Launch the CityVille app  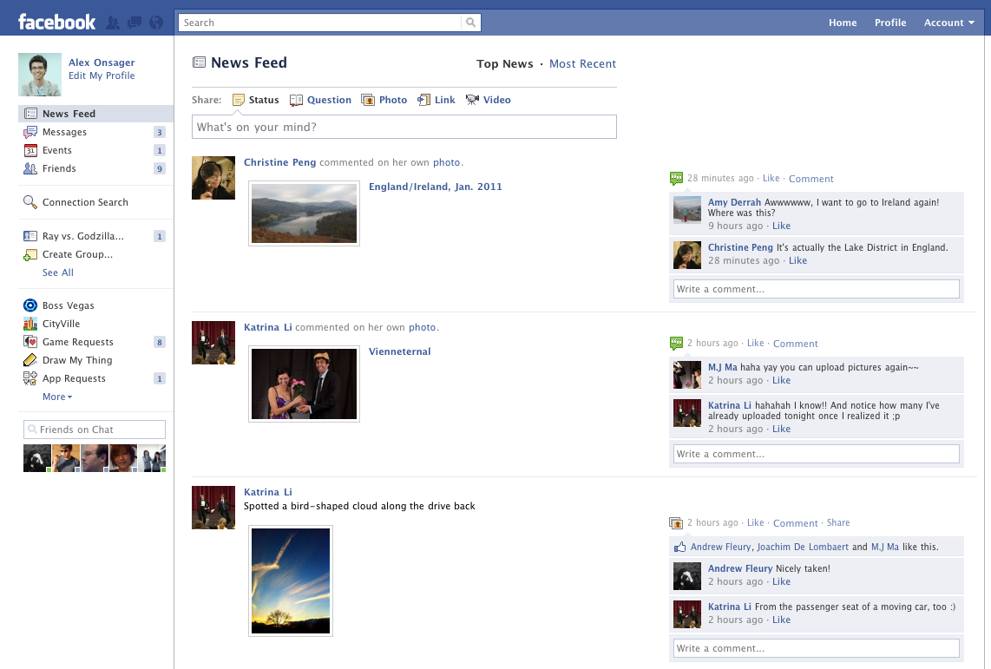pos(61,324)
